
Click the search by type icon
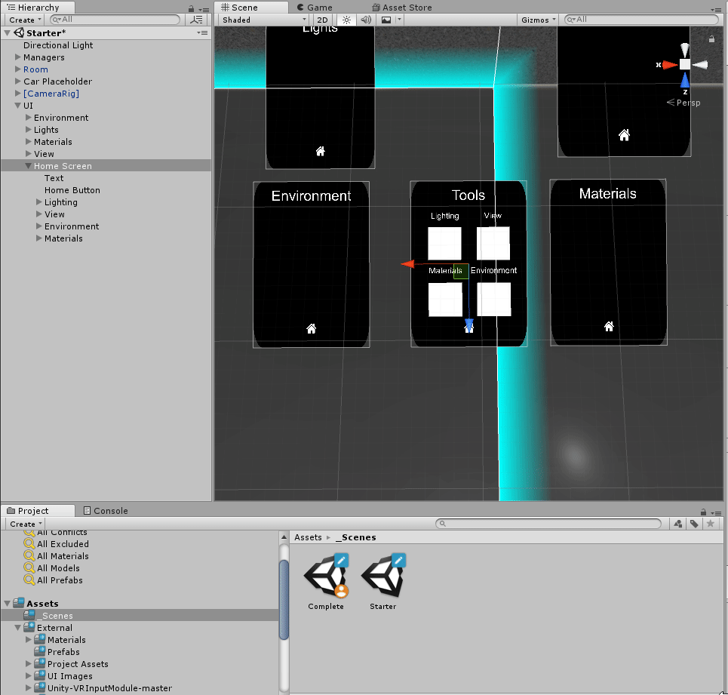677,524
